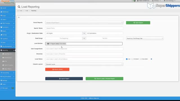Image resolution: width=180 pixels, height=101 pixels.
Task: Click the Settings gears icon
Action: [1, 81]
